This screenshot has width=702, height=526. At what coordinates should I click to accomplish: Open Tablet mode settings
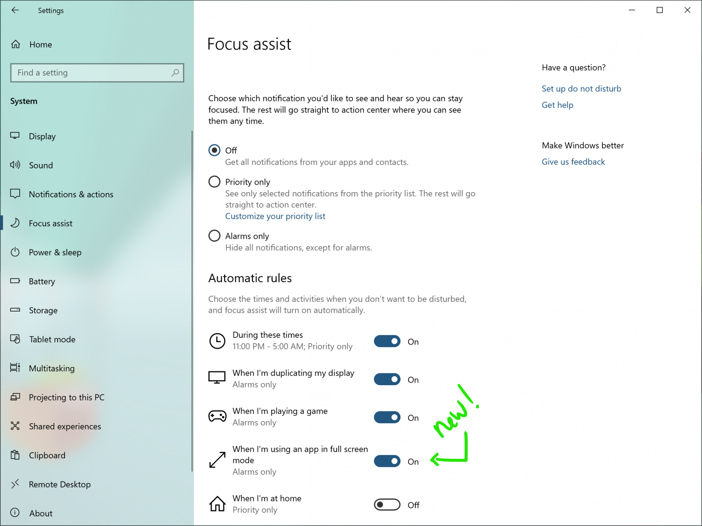pos(53,339)
